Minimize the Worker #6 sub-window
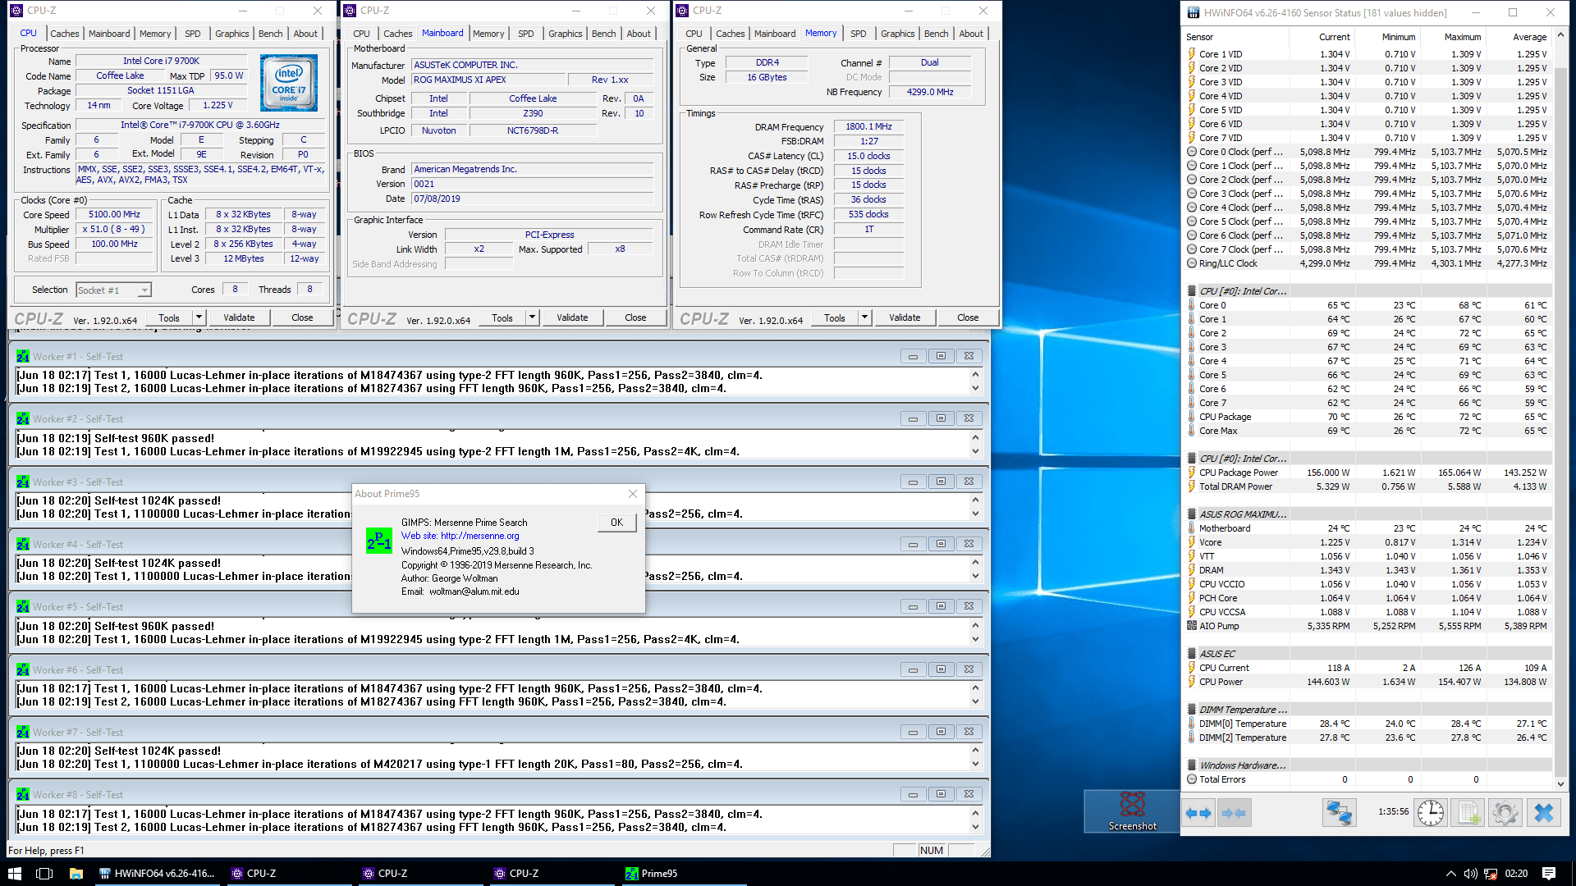The height and width of the screenshot is (886, 1576). click(913, 669)
